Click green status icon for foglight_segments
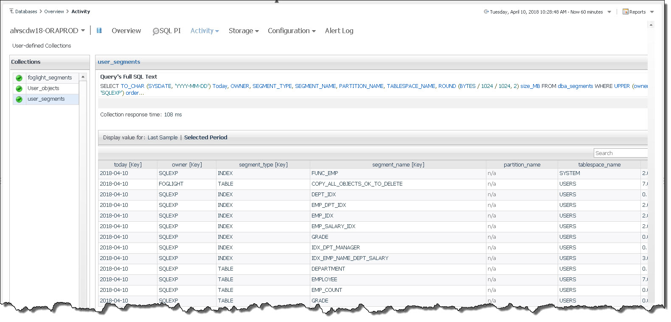The image size is (671, 322). pyautogui.click(x=19, y=78)
